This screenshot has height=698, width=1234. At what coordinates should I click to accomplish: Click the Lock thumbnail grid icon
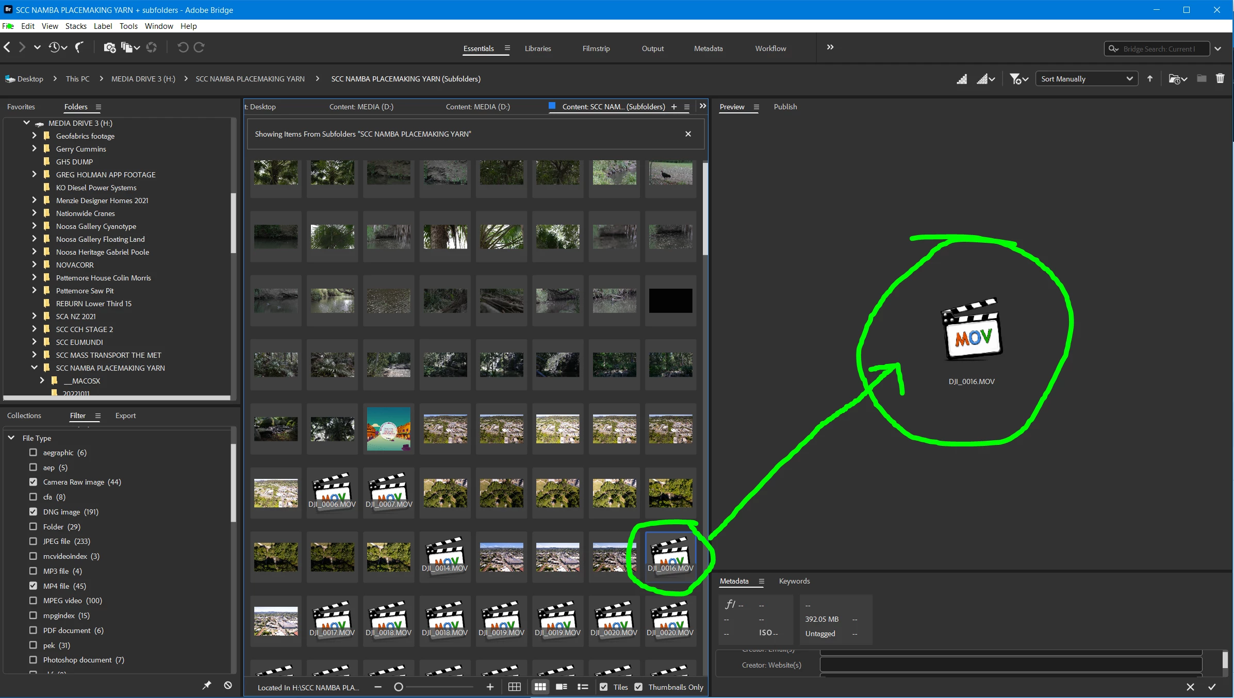(x=514, y=687)
